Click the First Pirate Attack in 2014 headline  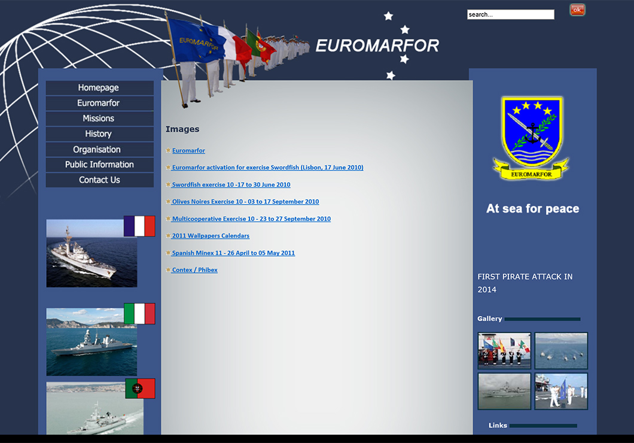(525, 283)
